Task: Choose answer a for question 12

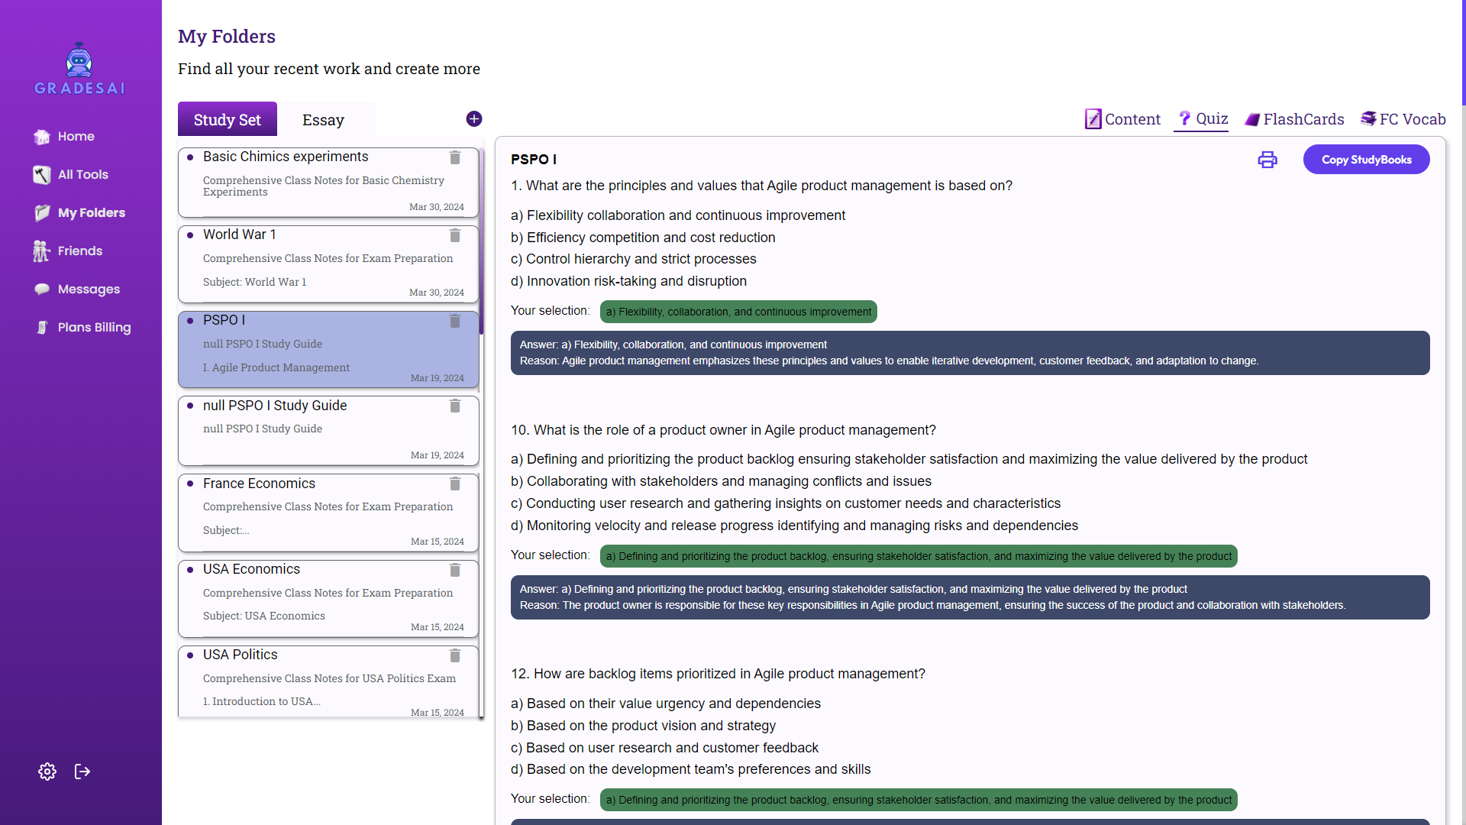Action: (x=666, y=703)
